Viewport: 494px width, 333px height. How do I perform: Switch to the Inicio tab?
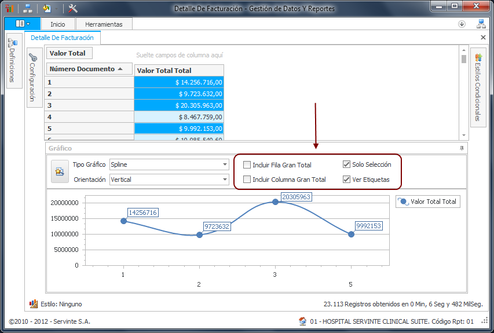click(x=58, y=24)
